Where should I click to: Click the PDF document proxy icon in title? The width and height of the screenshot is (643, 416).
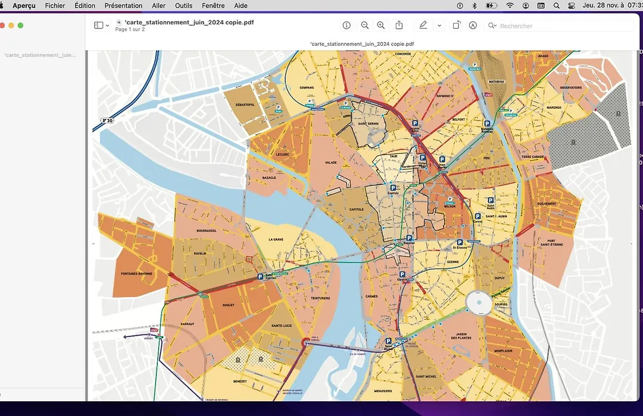point(119,23)
